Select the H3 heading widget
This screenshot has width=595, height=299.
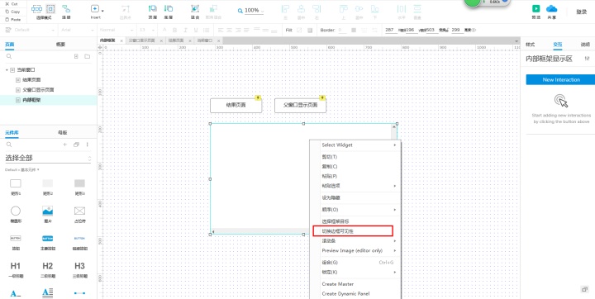(79, 269)
